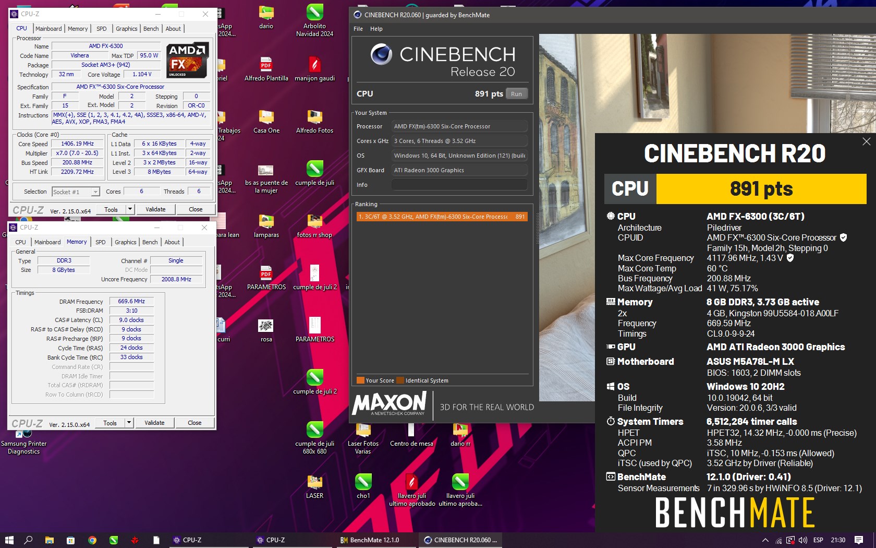Image resolution: width=876 pixels, height=548 pixels.
Task: Select the ranking entry '3C/6T @ 3.52 GHz'
Action: [442, 217]
